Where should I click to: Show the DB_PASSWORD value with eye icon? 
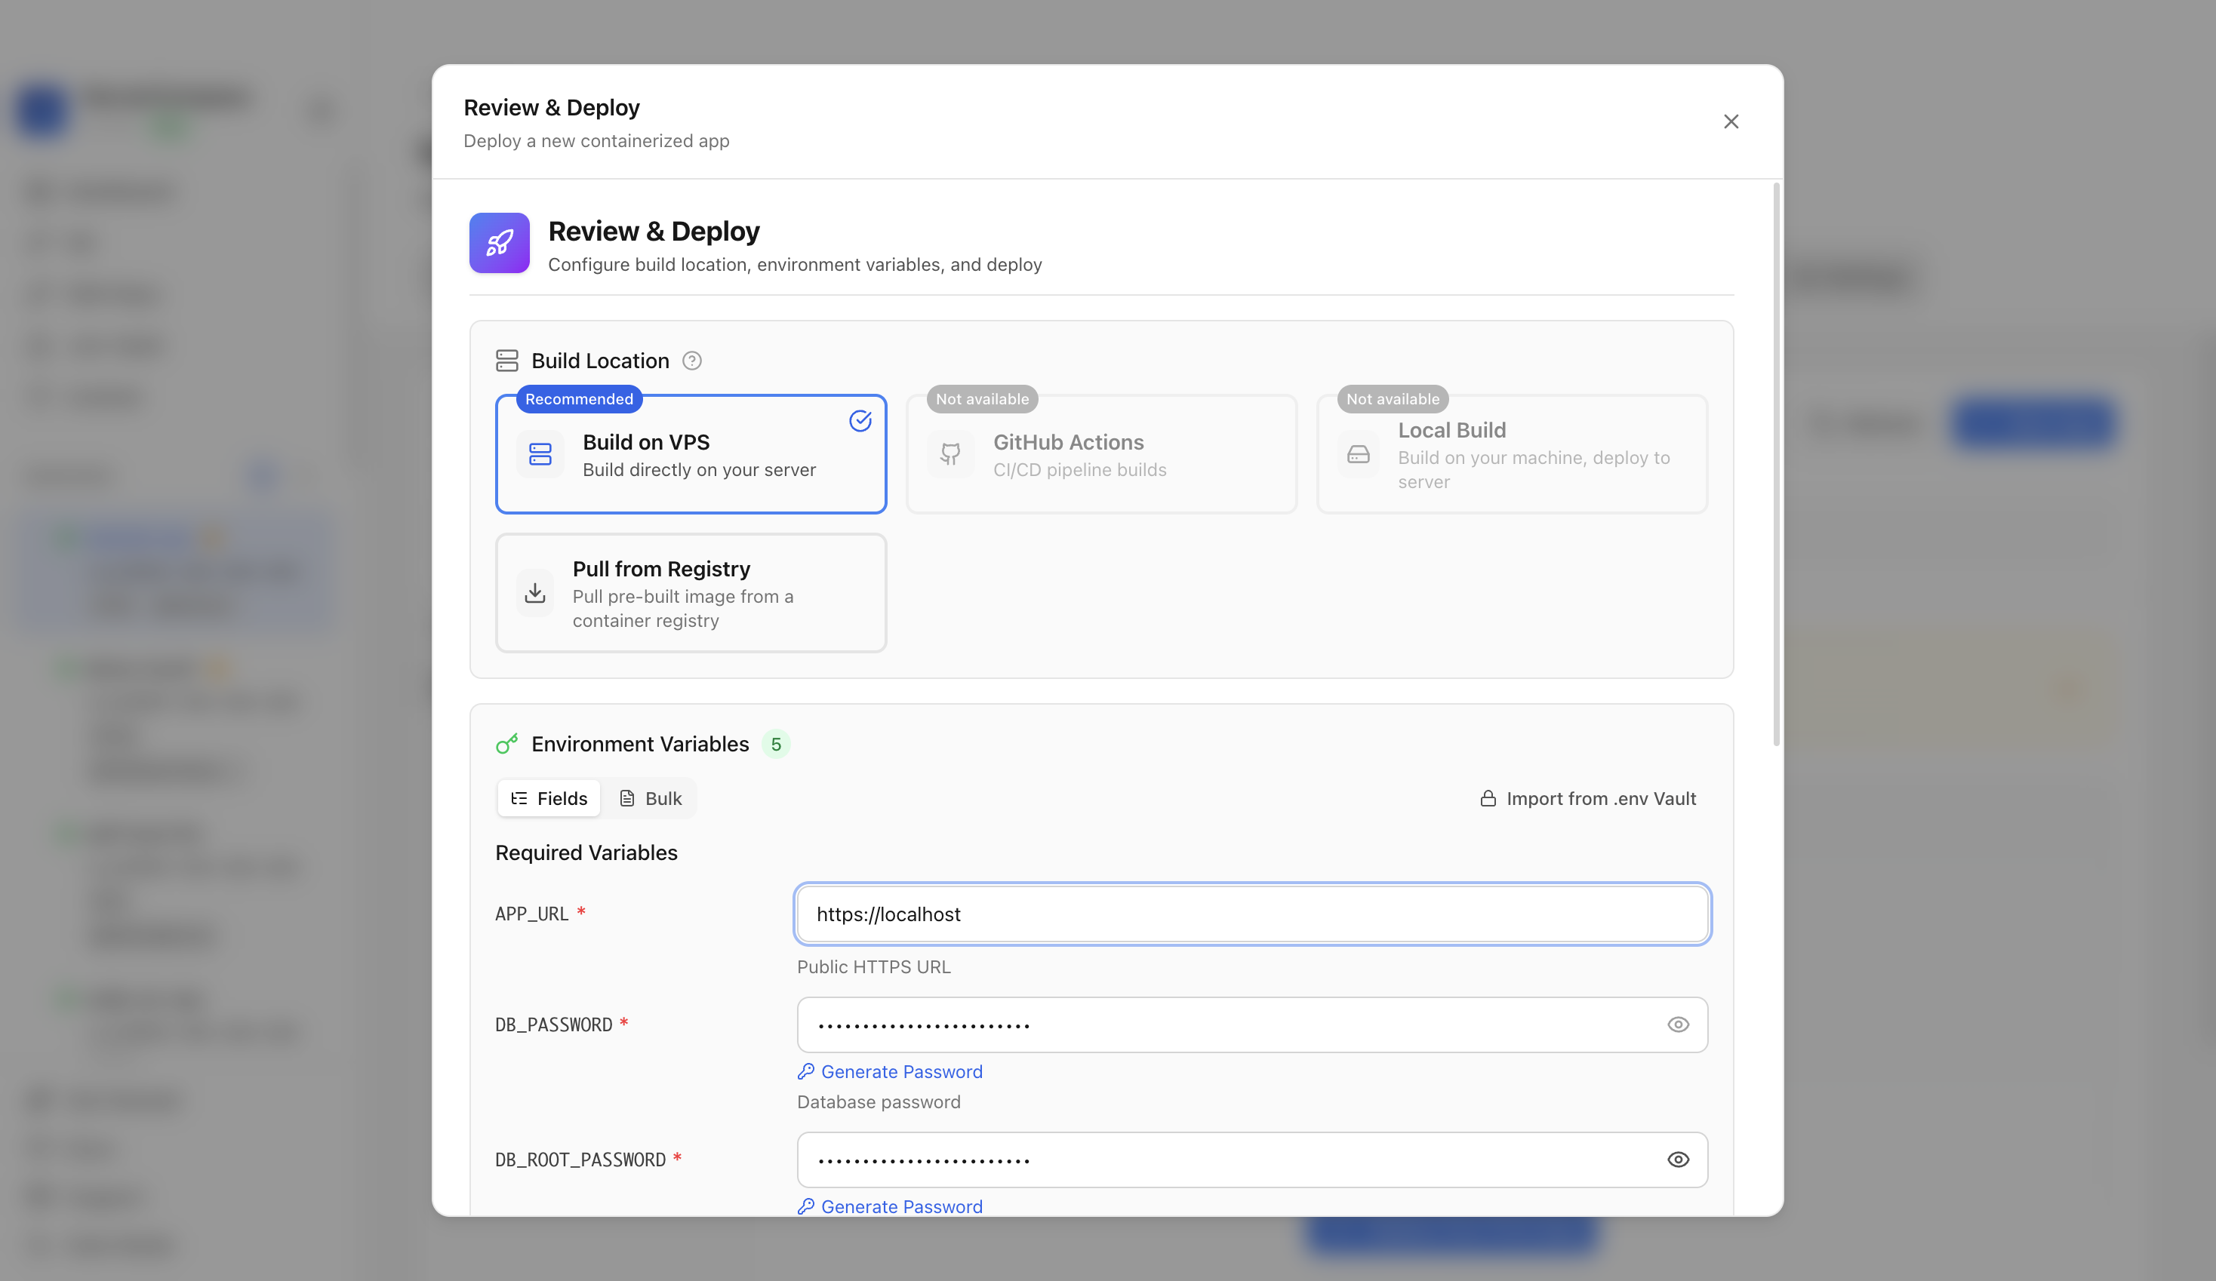[x=1678, y=1024]
